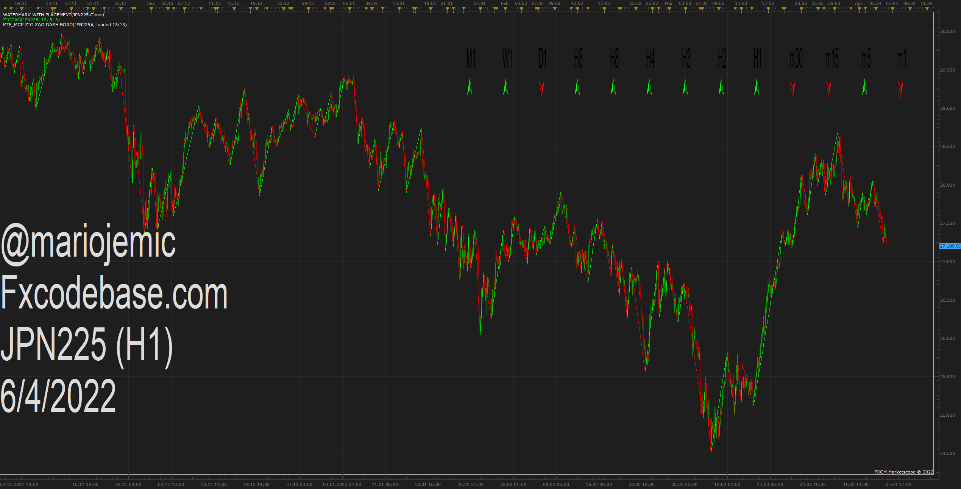Select the H4 timeframe label on the dashboard

(650, 58)
